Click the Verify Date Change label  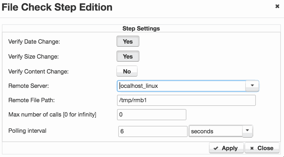(34, 42)
